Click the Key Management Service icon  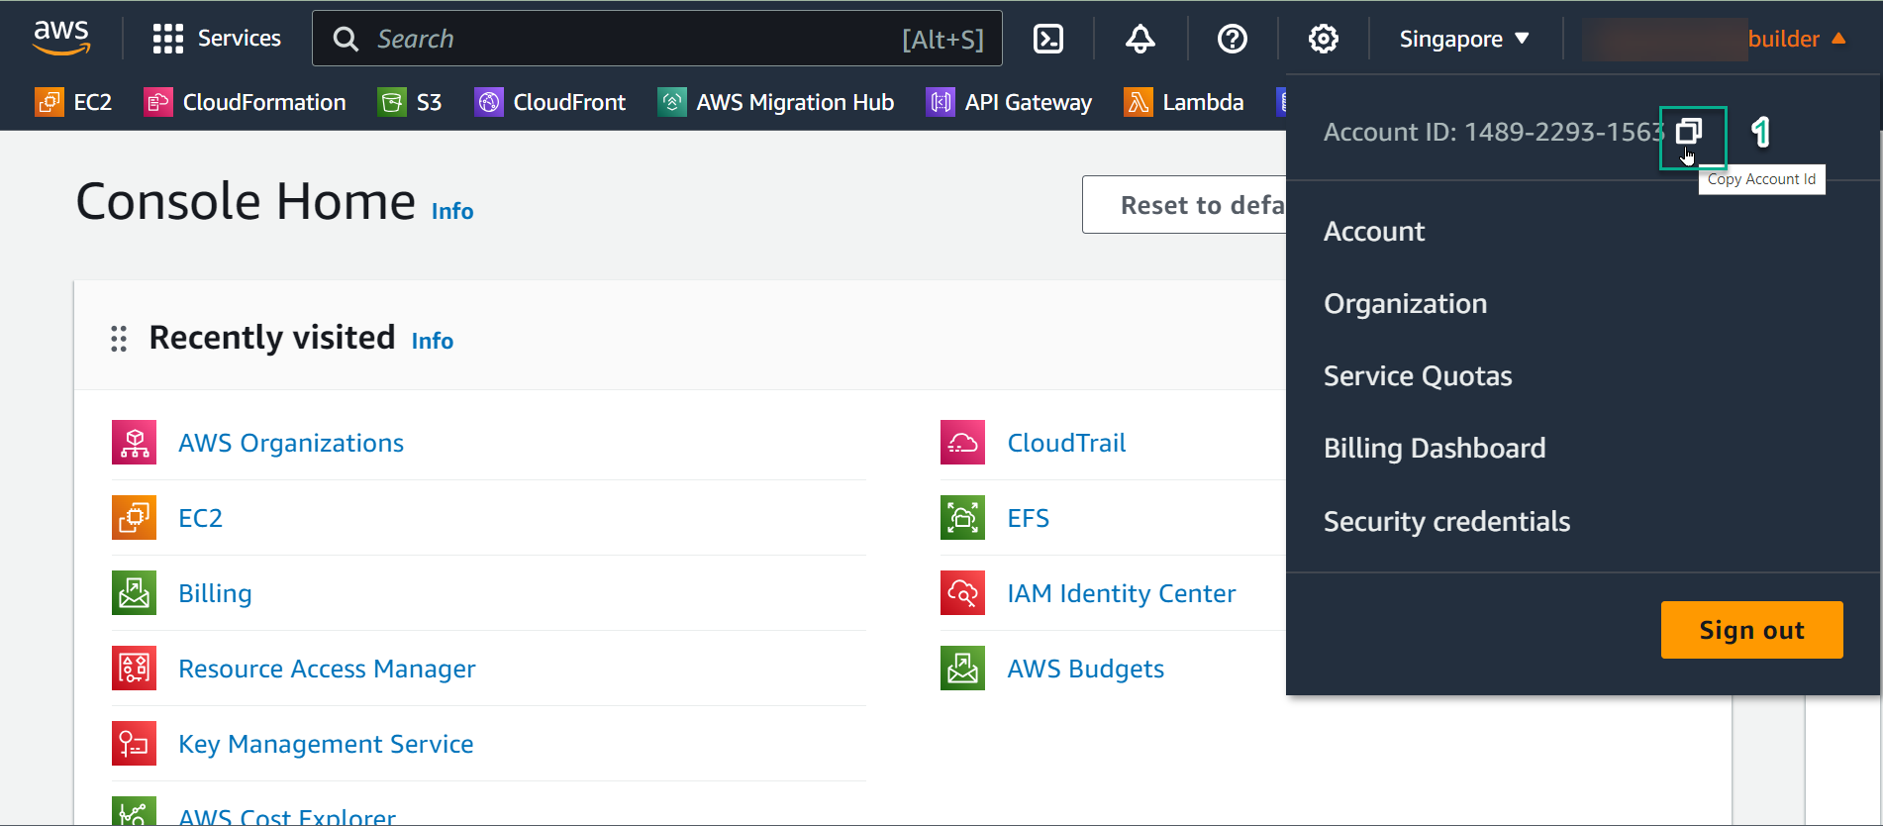(x=134, y=744)
